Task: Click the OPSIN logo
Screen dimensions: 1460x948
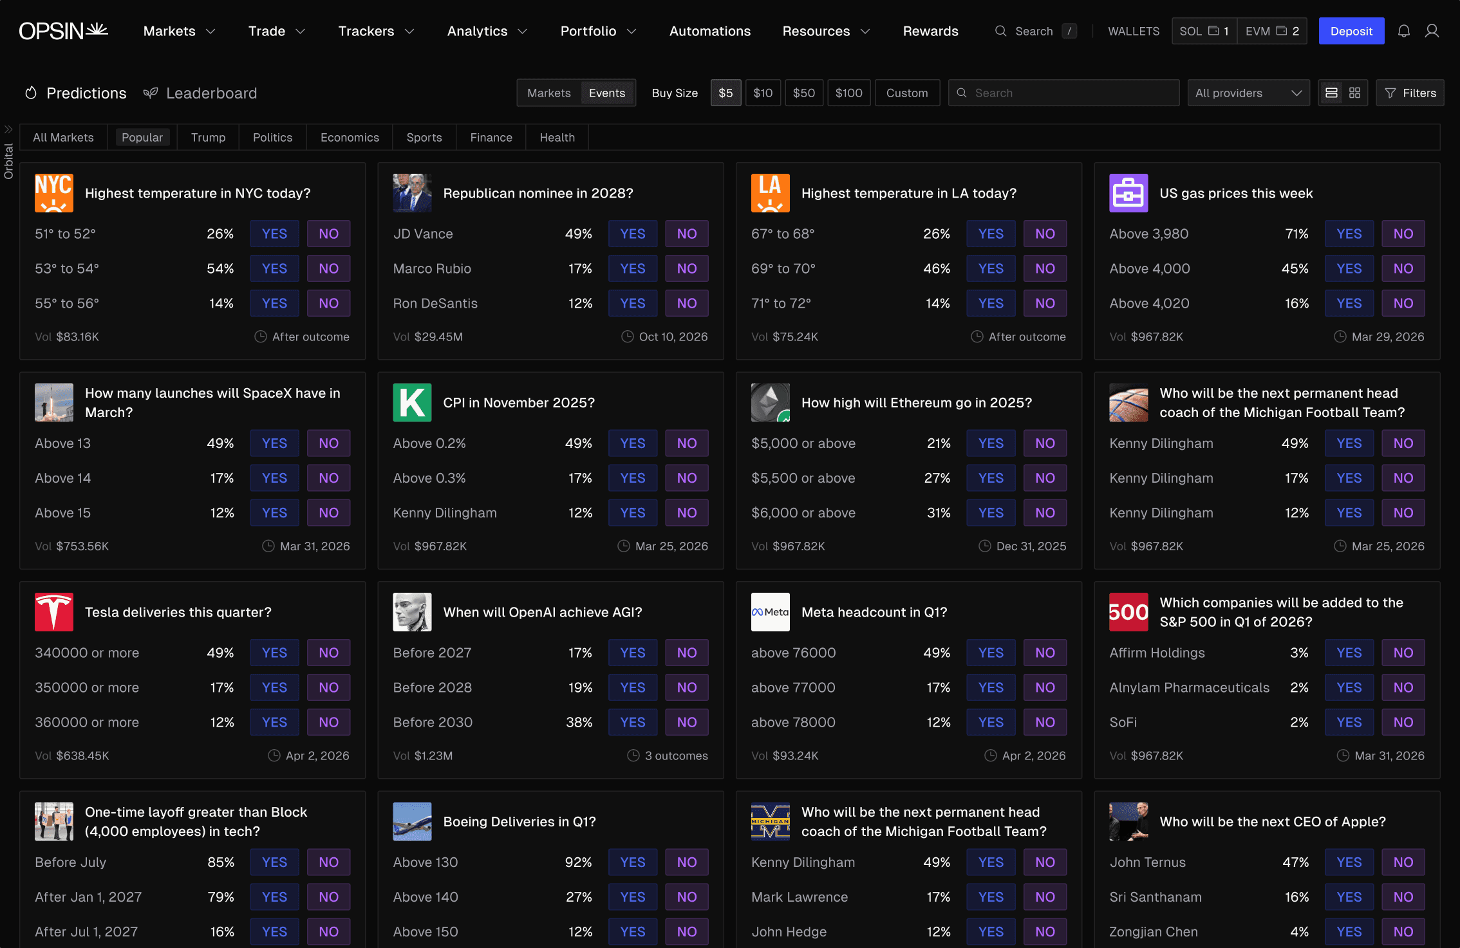Action: [63, 31]
